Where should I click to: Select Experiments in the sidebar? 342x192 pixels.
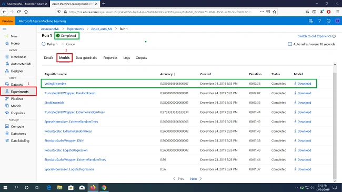18,92
